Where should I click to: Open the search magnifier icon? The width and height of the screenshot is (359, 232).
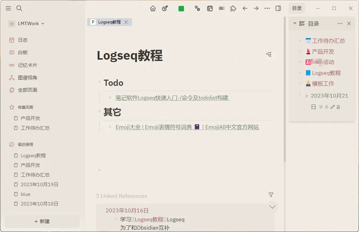point(19,9)
